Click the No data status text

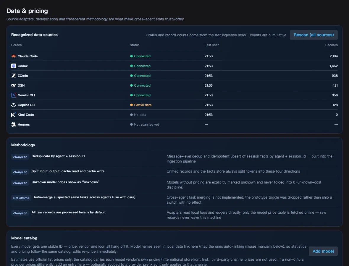140,115
